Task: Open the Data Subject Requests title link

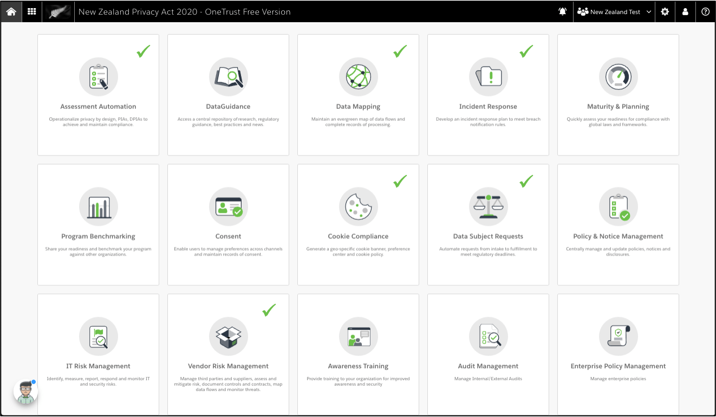Action: pos(489,237)
